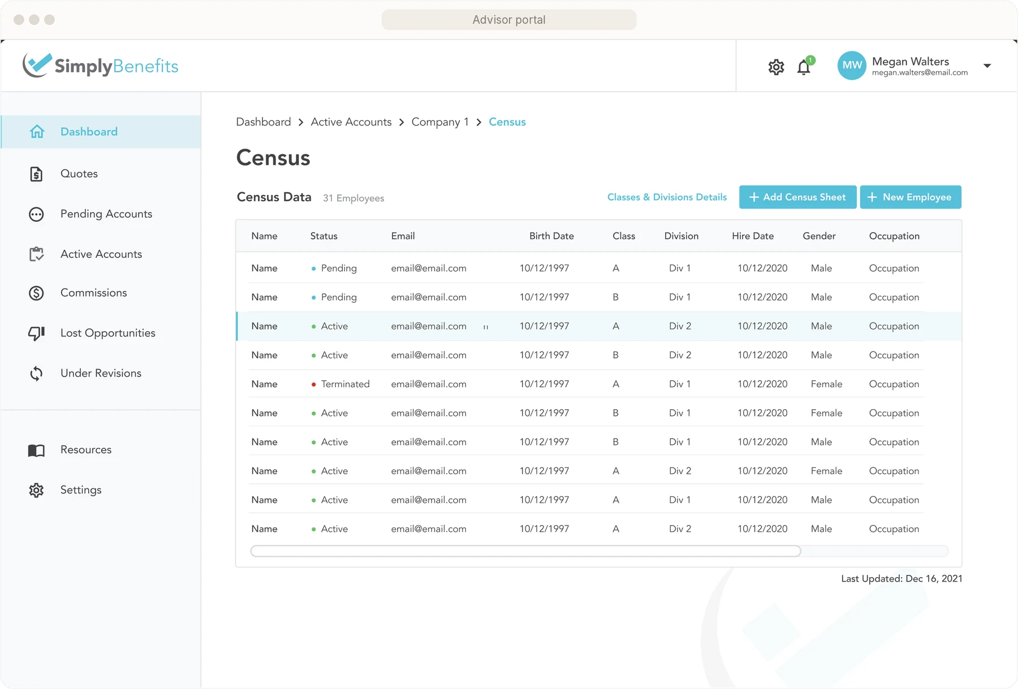This screenshot has width=1018, height=689.
Task: Click the Last Updated: Dec 16, 2021 text
Action: [x=901, y=579]
